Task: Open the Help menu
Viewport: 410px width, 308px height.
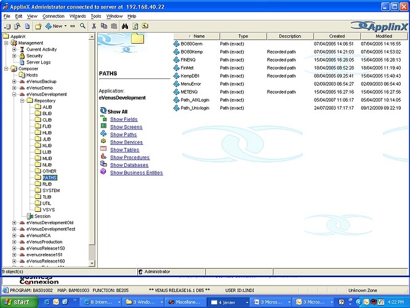Action: 132,16
